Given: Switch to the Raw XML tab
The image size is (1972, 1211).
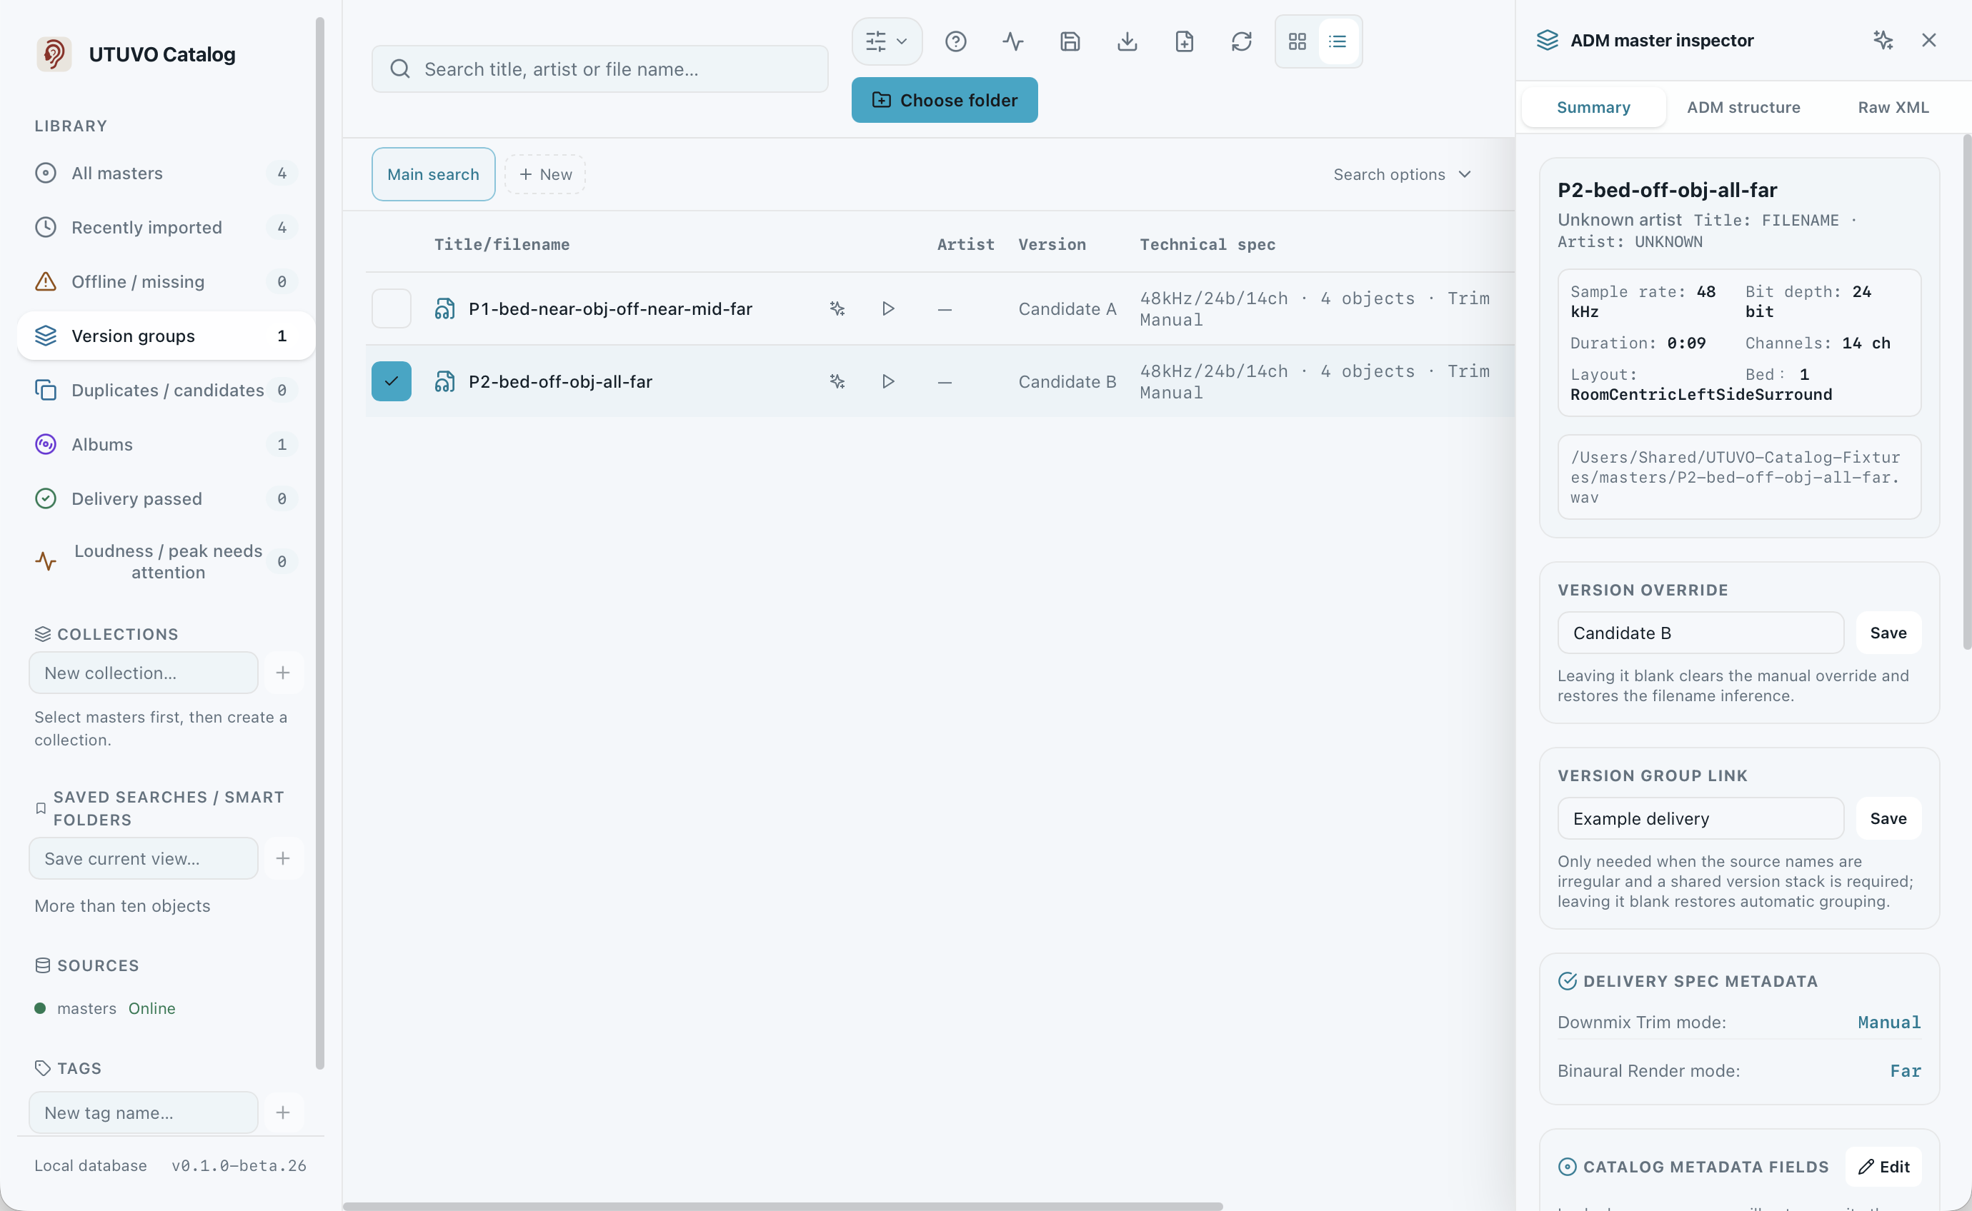Looking at the screenshot, I should coord(1893,107).
